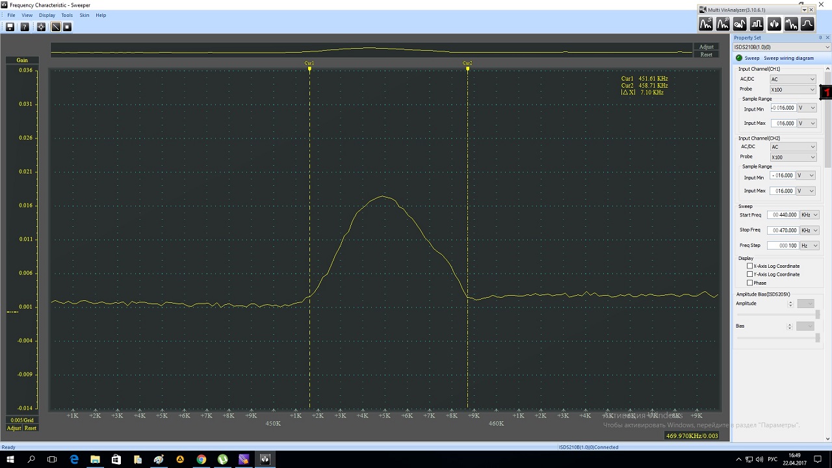Image resolution: width=832 pixels, height=468 pixels.
Task: Click the top-right Adjust button
Action: (x=707, y=47)
